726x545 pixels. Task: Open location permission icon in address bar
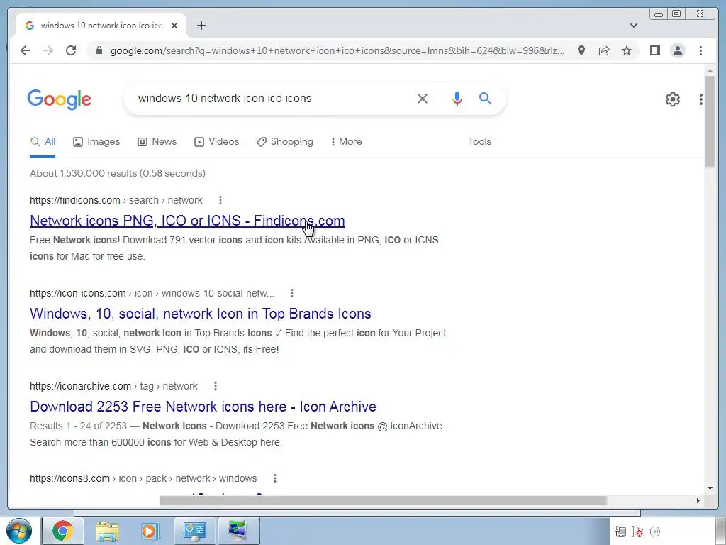point(581,50)
